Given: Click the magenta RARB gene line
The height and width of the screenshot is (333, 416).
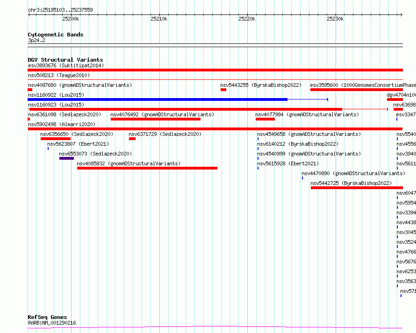Looking at the screenshot, I should (215, 327).
